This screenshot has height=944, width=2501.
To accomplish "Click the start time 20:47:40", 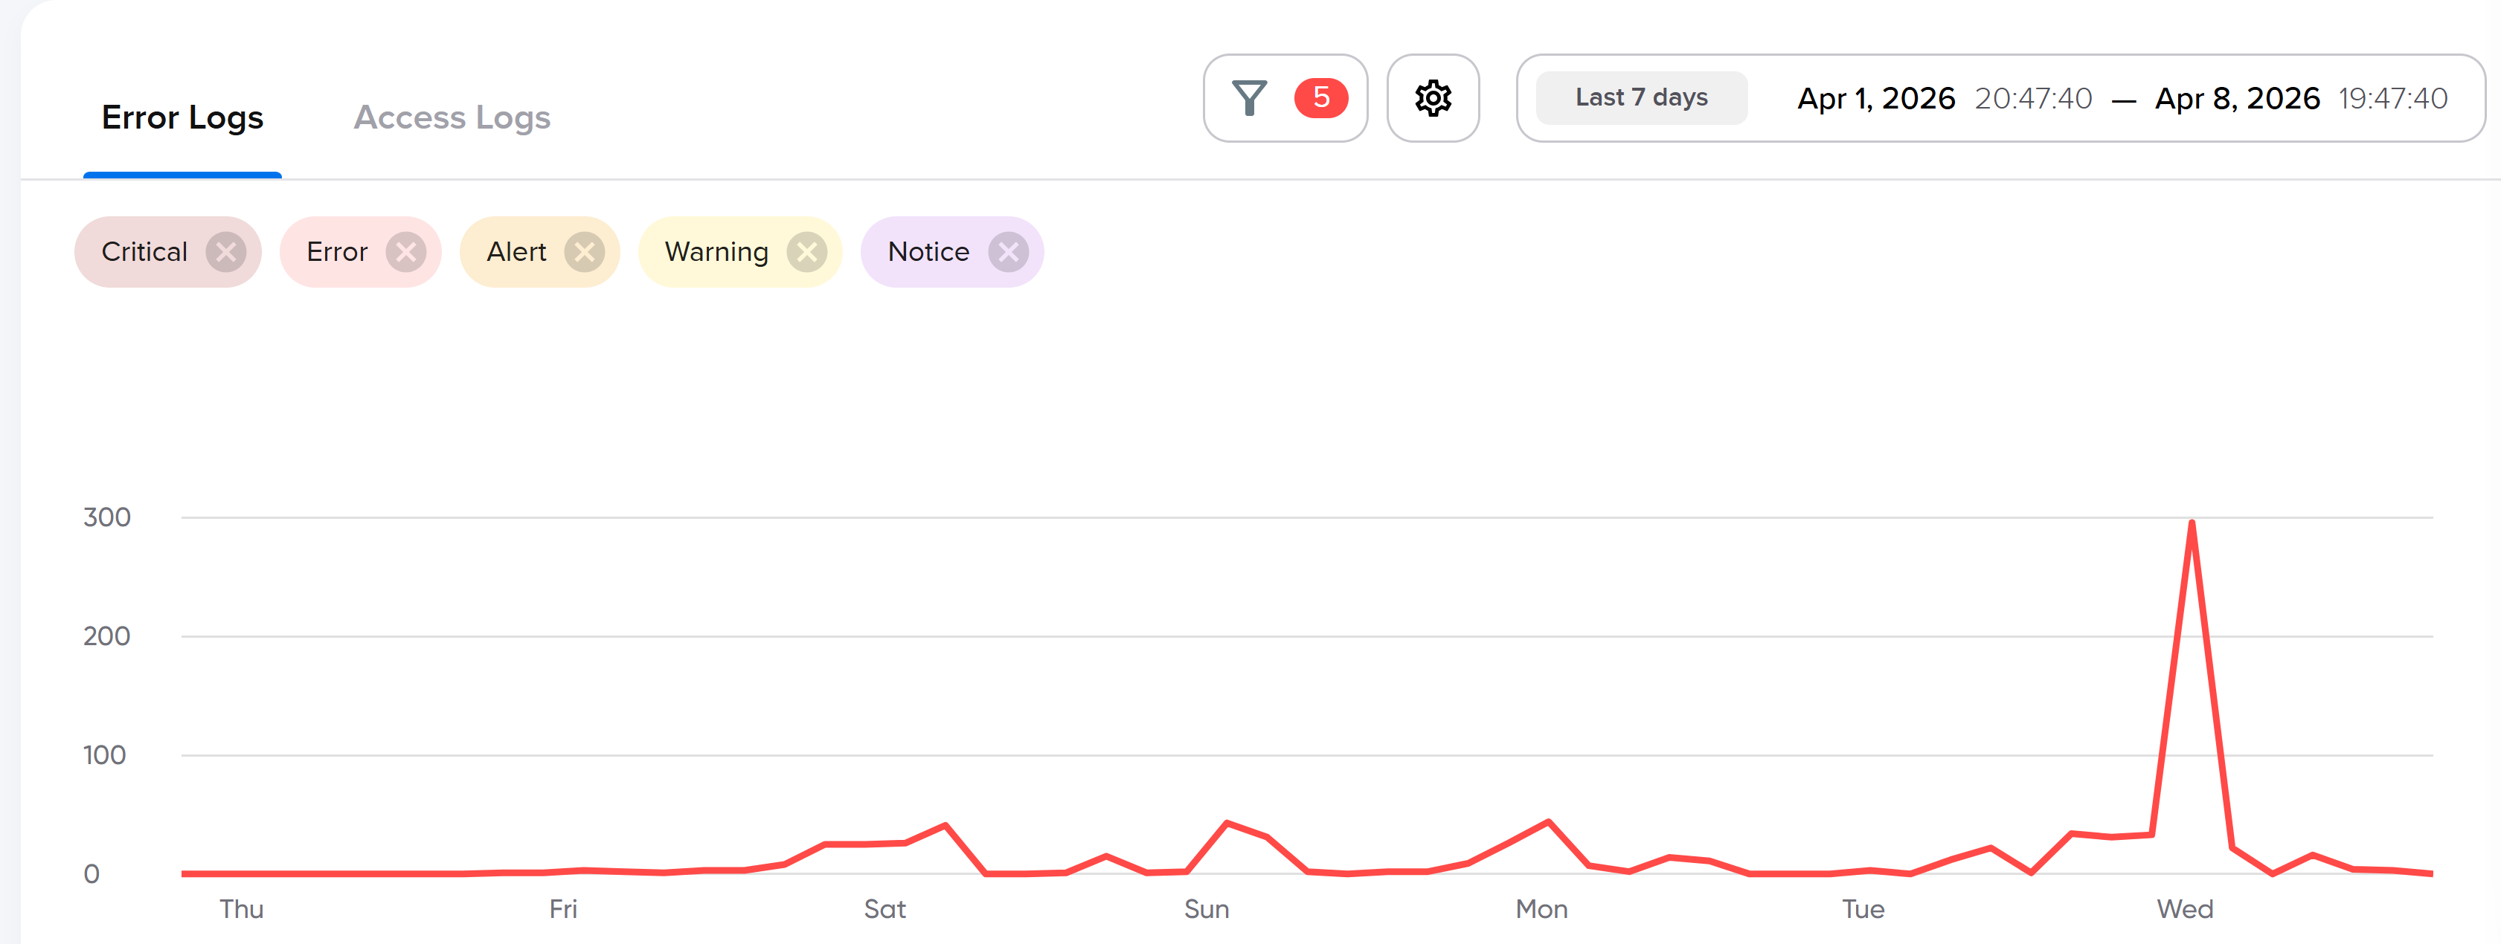I will [2033, 99].
